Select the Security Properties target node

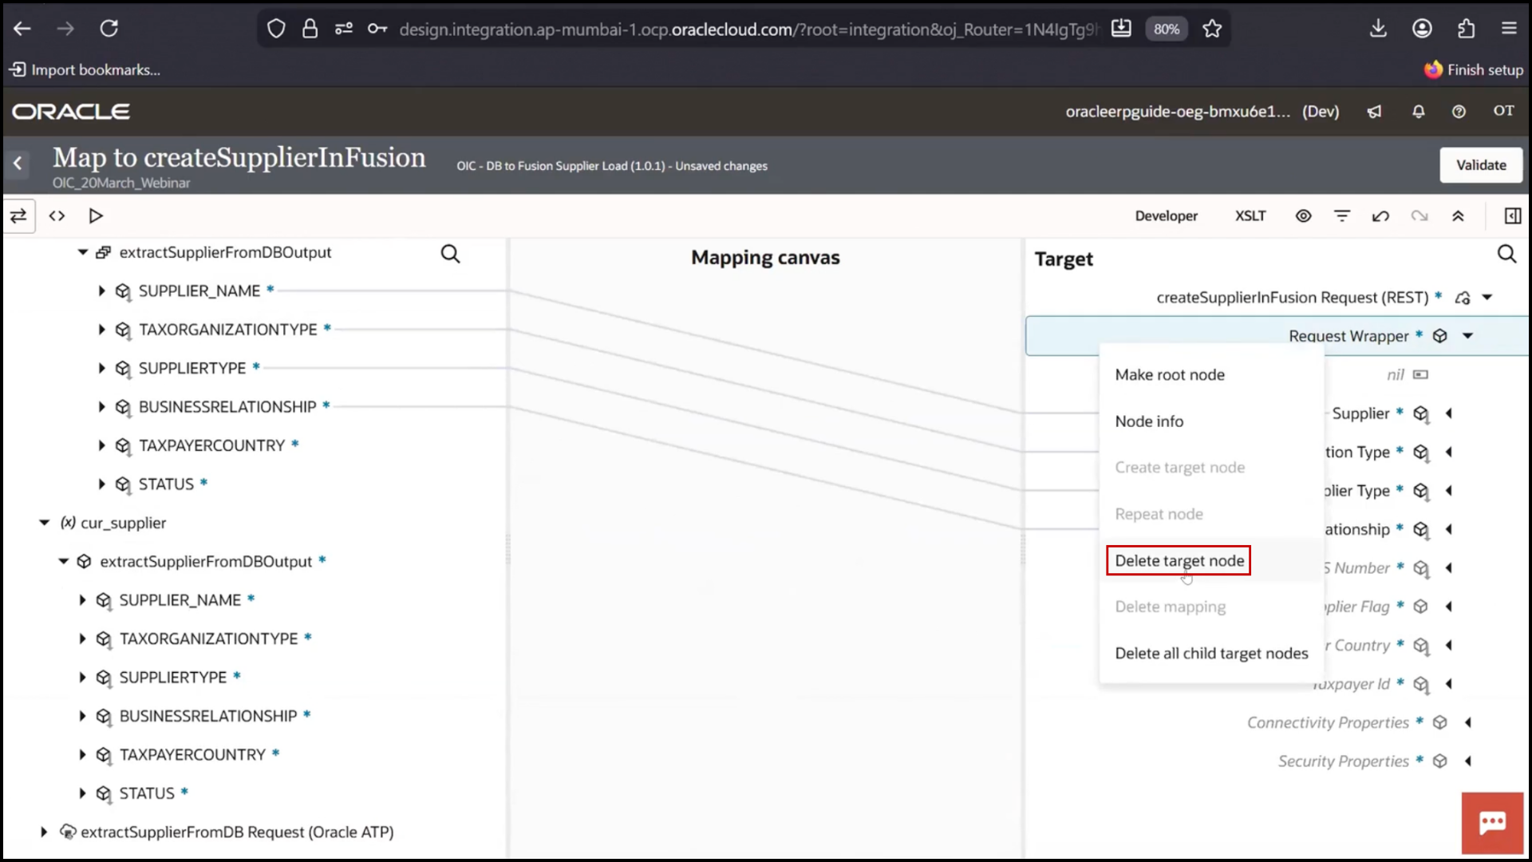click(1344, 761)
